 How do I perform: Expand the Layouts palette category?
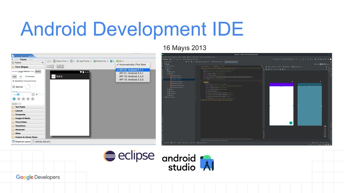[x=28, y=111]
